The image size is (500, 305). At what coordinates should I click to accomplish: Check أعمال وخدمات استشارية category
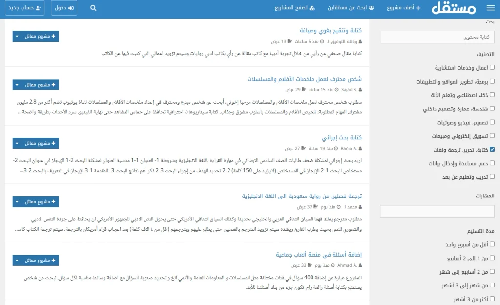tap(492, 67)
